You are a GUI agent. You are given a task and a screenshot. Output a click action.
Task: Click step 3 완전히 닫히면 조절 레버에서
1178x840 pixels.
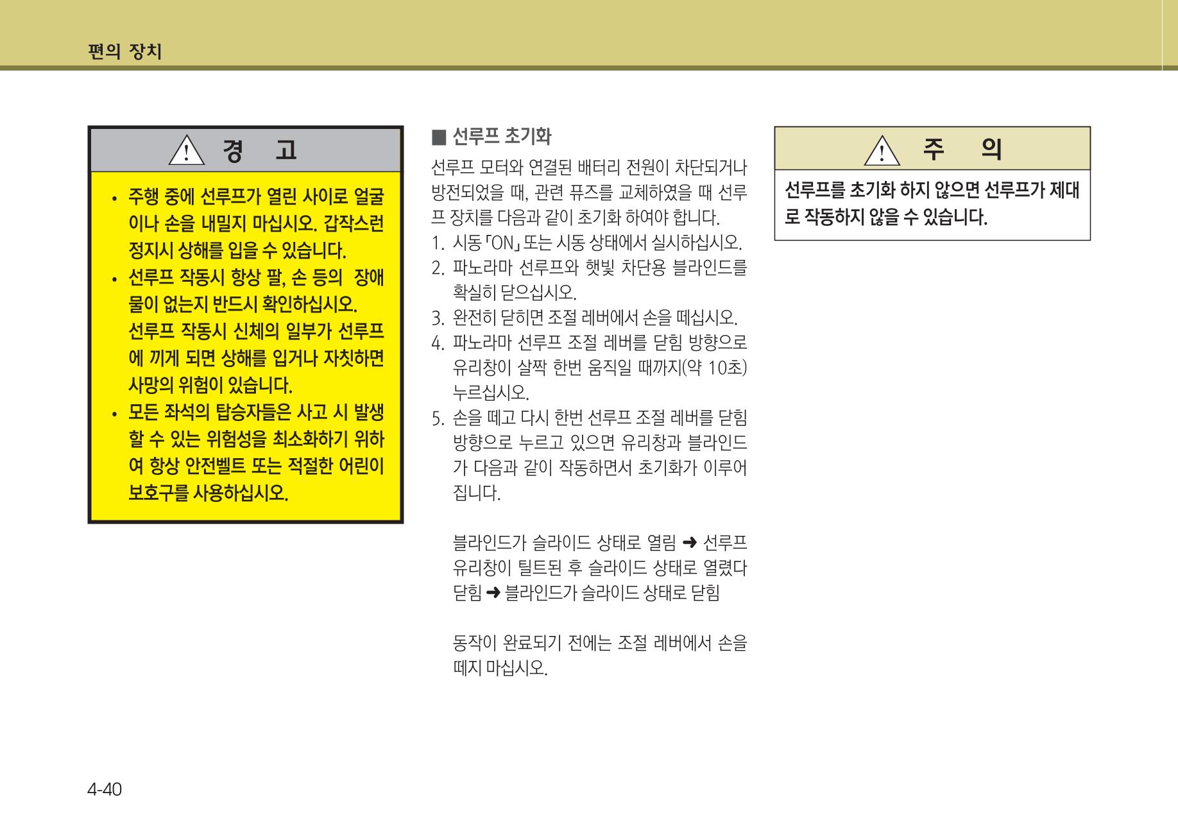pyautogui.click(x=585, y=318)
